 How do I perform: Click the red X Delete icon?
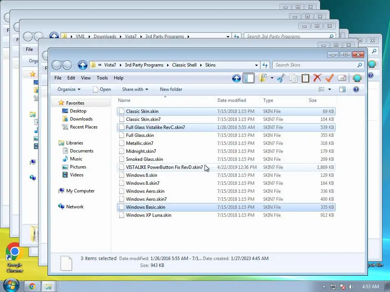coord(317,78)
